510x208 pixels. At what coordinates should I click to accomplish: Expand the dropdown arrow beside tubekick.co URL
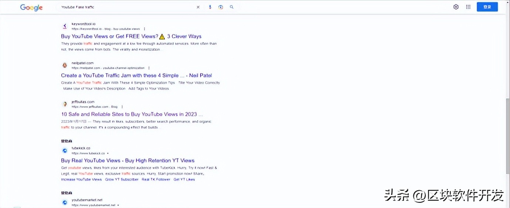108,153
